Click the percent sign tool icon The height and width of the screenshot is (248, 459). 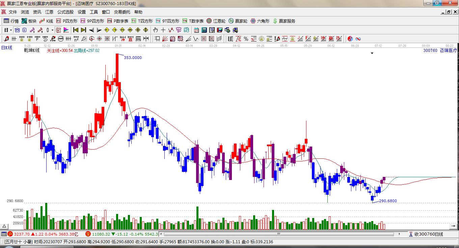tap(246, 39)
